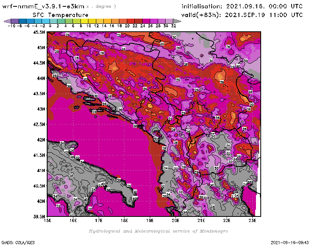Image resolution: width=317 pixels, height=245 pixels.
Task: Click the 16E longitude label
Action: click(73, 220)
